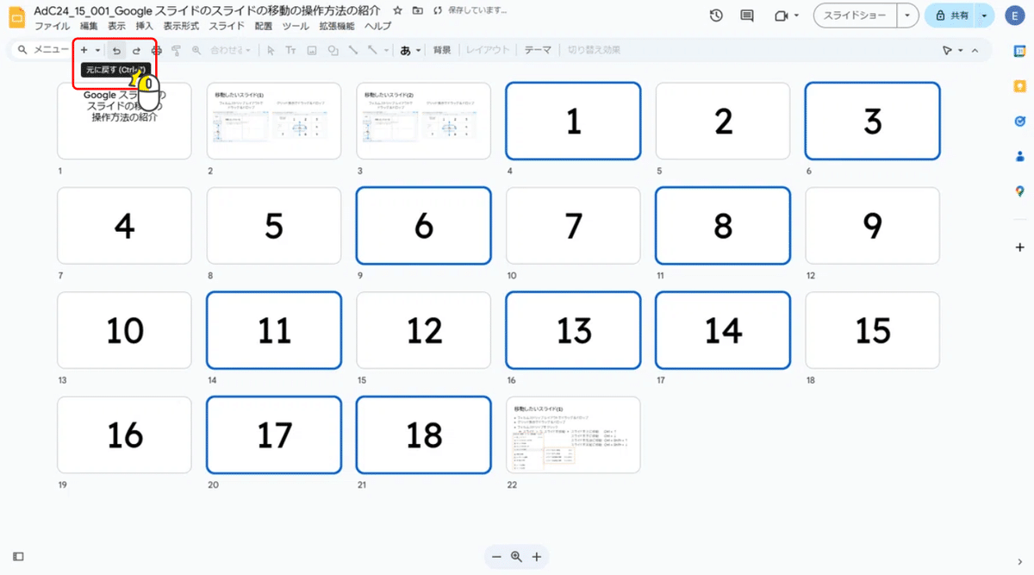Click the 背景 button
The image size is (1034, 575).
click(x=442, y=50)
